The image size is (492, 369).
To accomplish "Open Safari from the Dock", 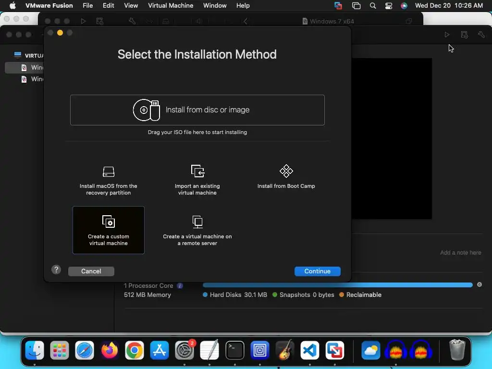I will click(x=85, y=350).
